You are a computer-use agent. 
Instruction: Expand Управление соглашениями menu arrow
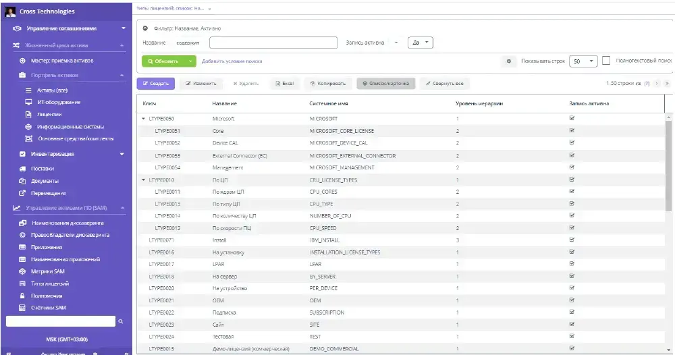point(123,28)
